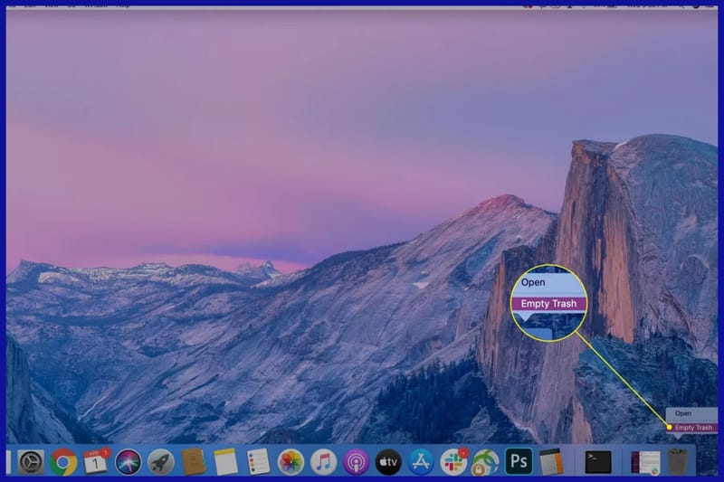The image size is (724, 482).
Task: Open Launchpad rocket icon
Action: click(x=161, y=462)
